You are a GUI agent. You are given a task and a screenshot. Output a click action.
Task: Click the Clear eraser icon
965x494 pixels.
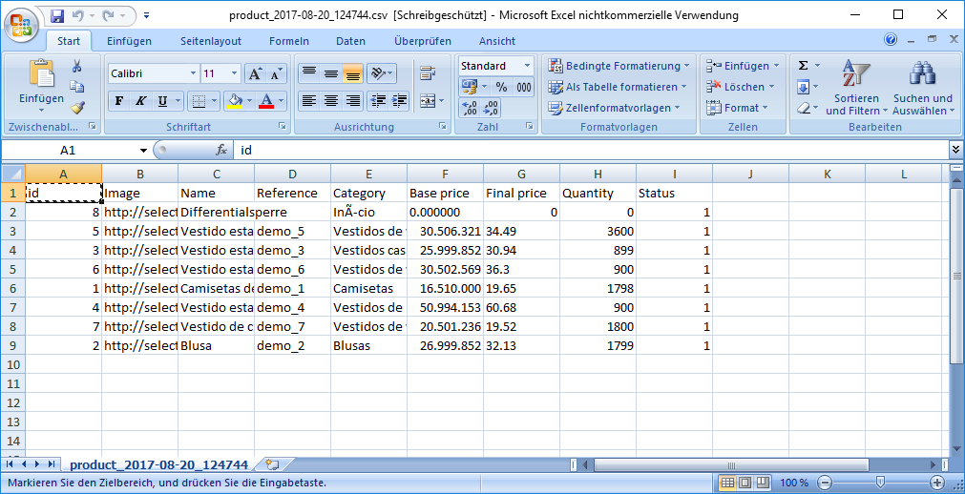tap(803, 109)
